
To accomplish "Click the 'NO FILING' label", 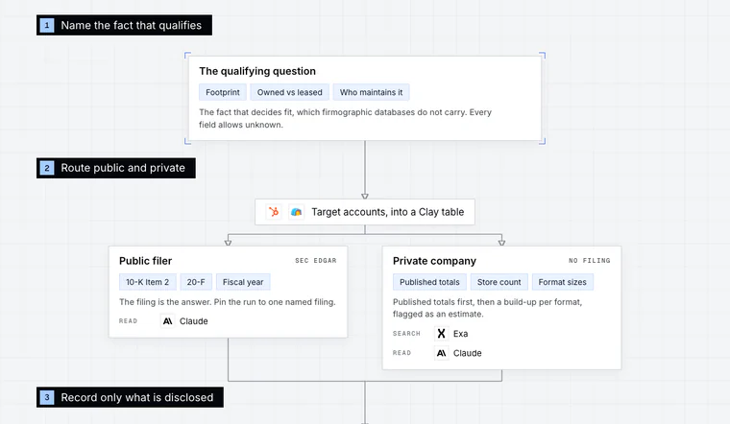I will coord(590,261).
